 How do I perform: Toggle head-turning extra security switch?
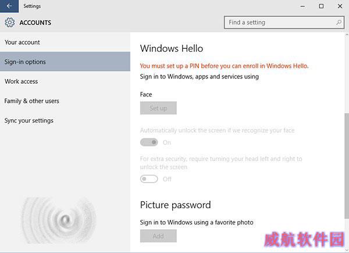point(149,179)
